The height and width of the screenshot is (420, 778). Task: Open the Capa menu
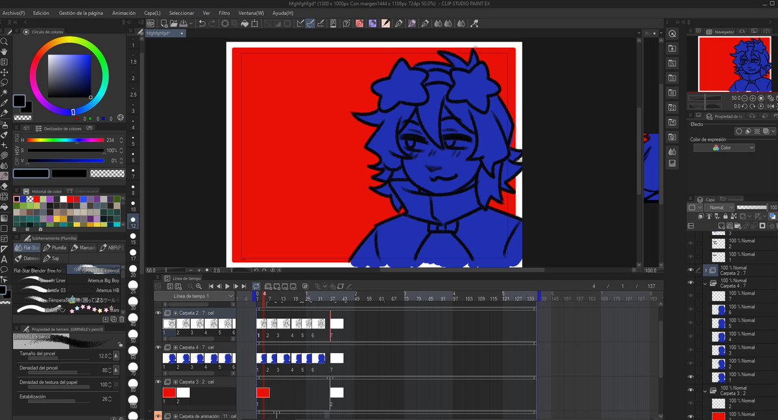[x=152, y=13]
